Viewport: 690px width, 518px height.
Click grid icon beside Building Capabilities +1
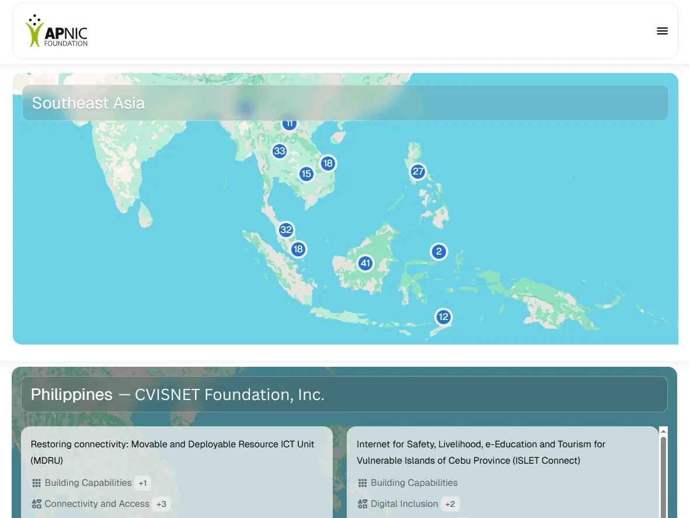pyautogui.click(x=37, y=483)
